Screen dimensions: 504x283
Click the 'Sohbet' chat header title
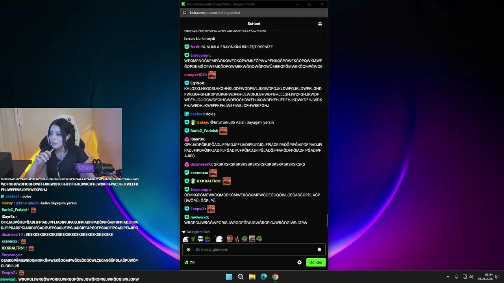click(254, 24)
